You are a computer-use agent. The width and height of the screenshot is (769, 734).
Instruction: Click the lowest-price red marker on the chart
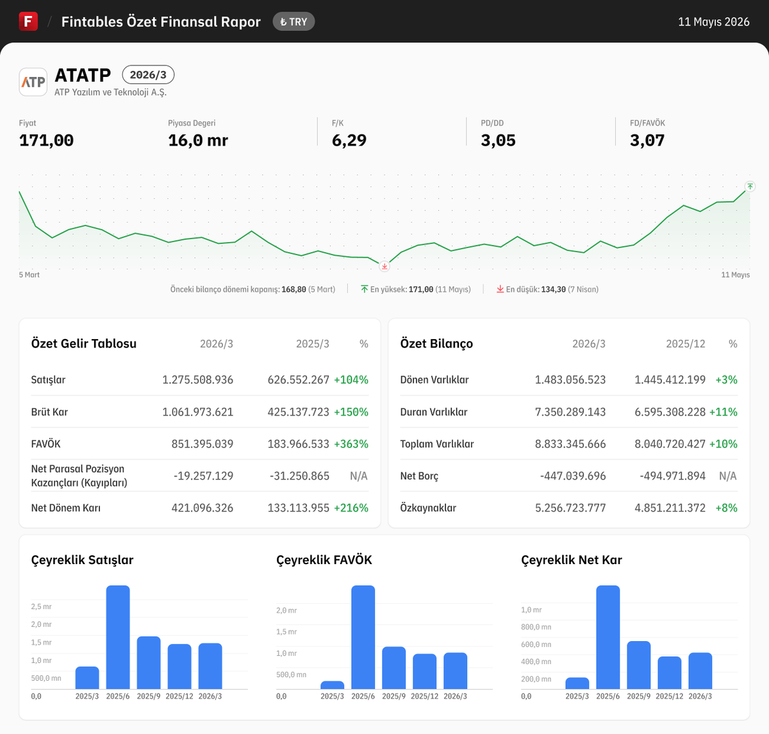tap(384, 266)
